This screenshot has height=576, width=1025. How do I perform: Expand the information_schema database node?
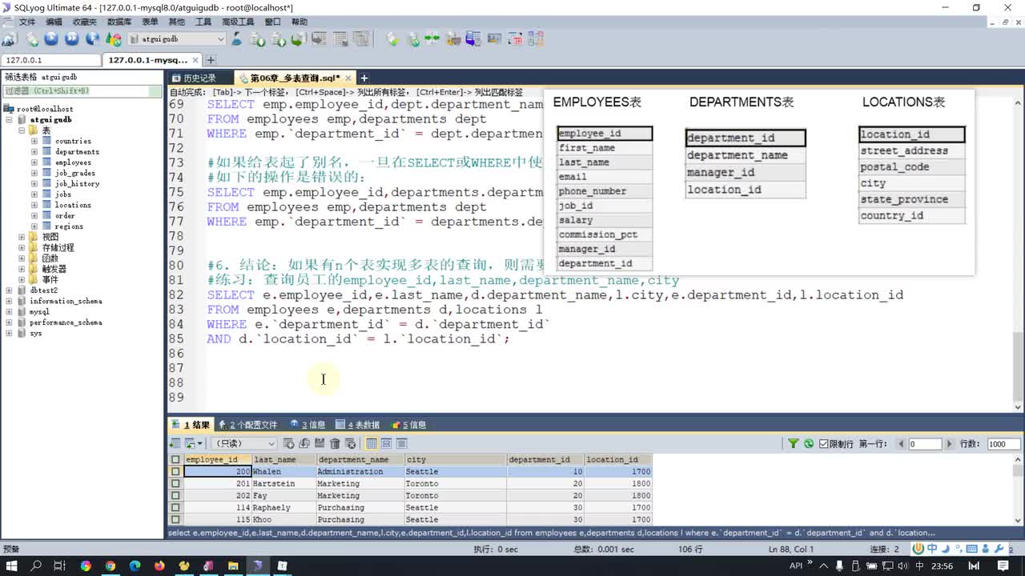(9, 302)
